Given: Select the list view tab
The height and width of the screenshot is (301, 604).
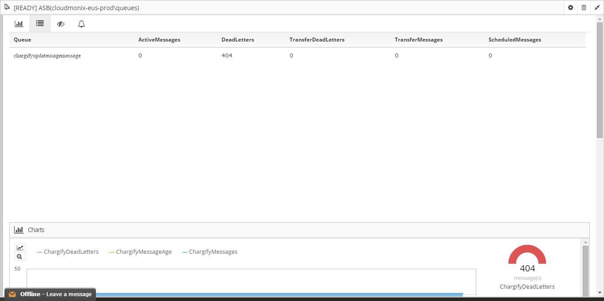Looking at the screenshot, I should pyautogui.click(x=40, y=23).
